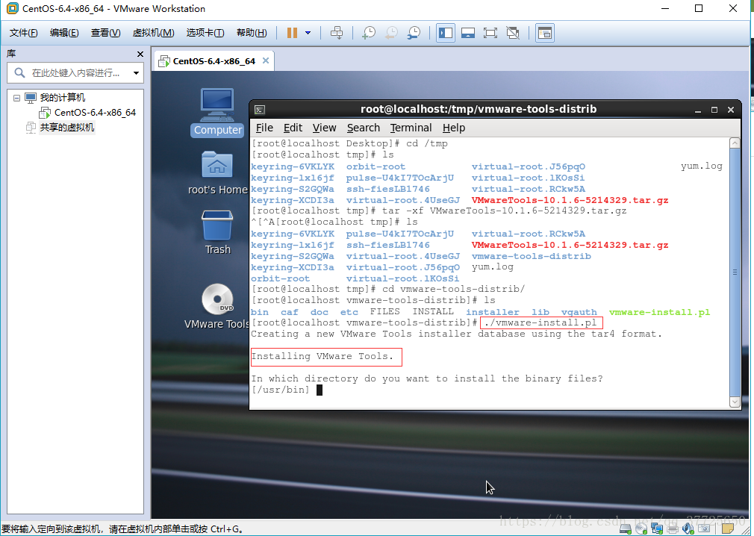Toggle the console view icon

point(545,33)
